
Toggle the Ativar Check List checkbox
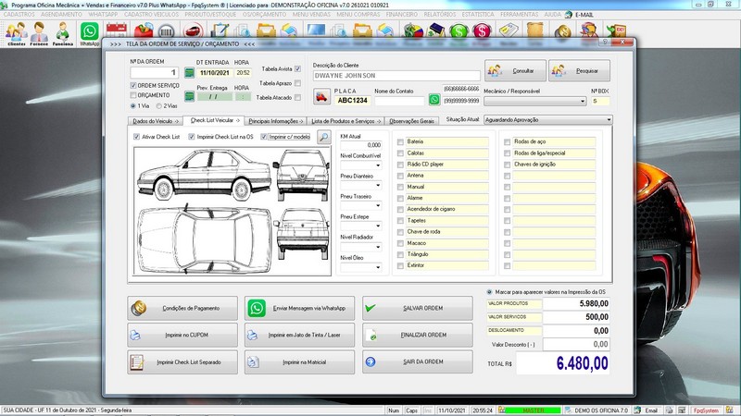(x=138, y=137)
